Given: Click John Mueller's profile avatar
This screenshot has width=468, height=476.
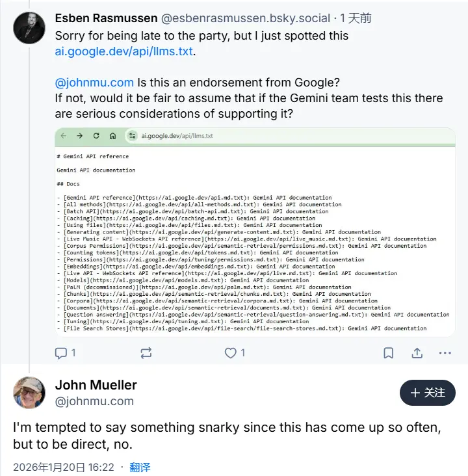Looking at the screenshot, I should click(29, 393).
